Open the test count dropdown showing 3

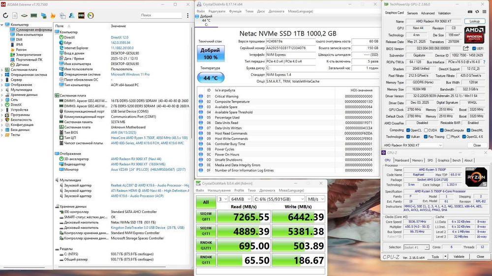click(222, 199)
